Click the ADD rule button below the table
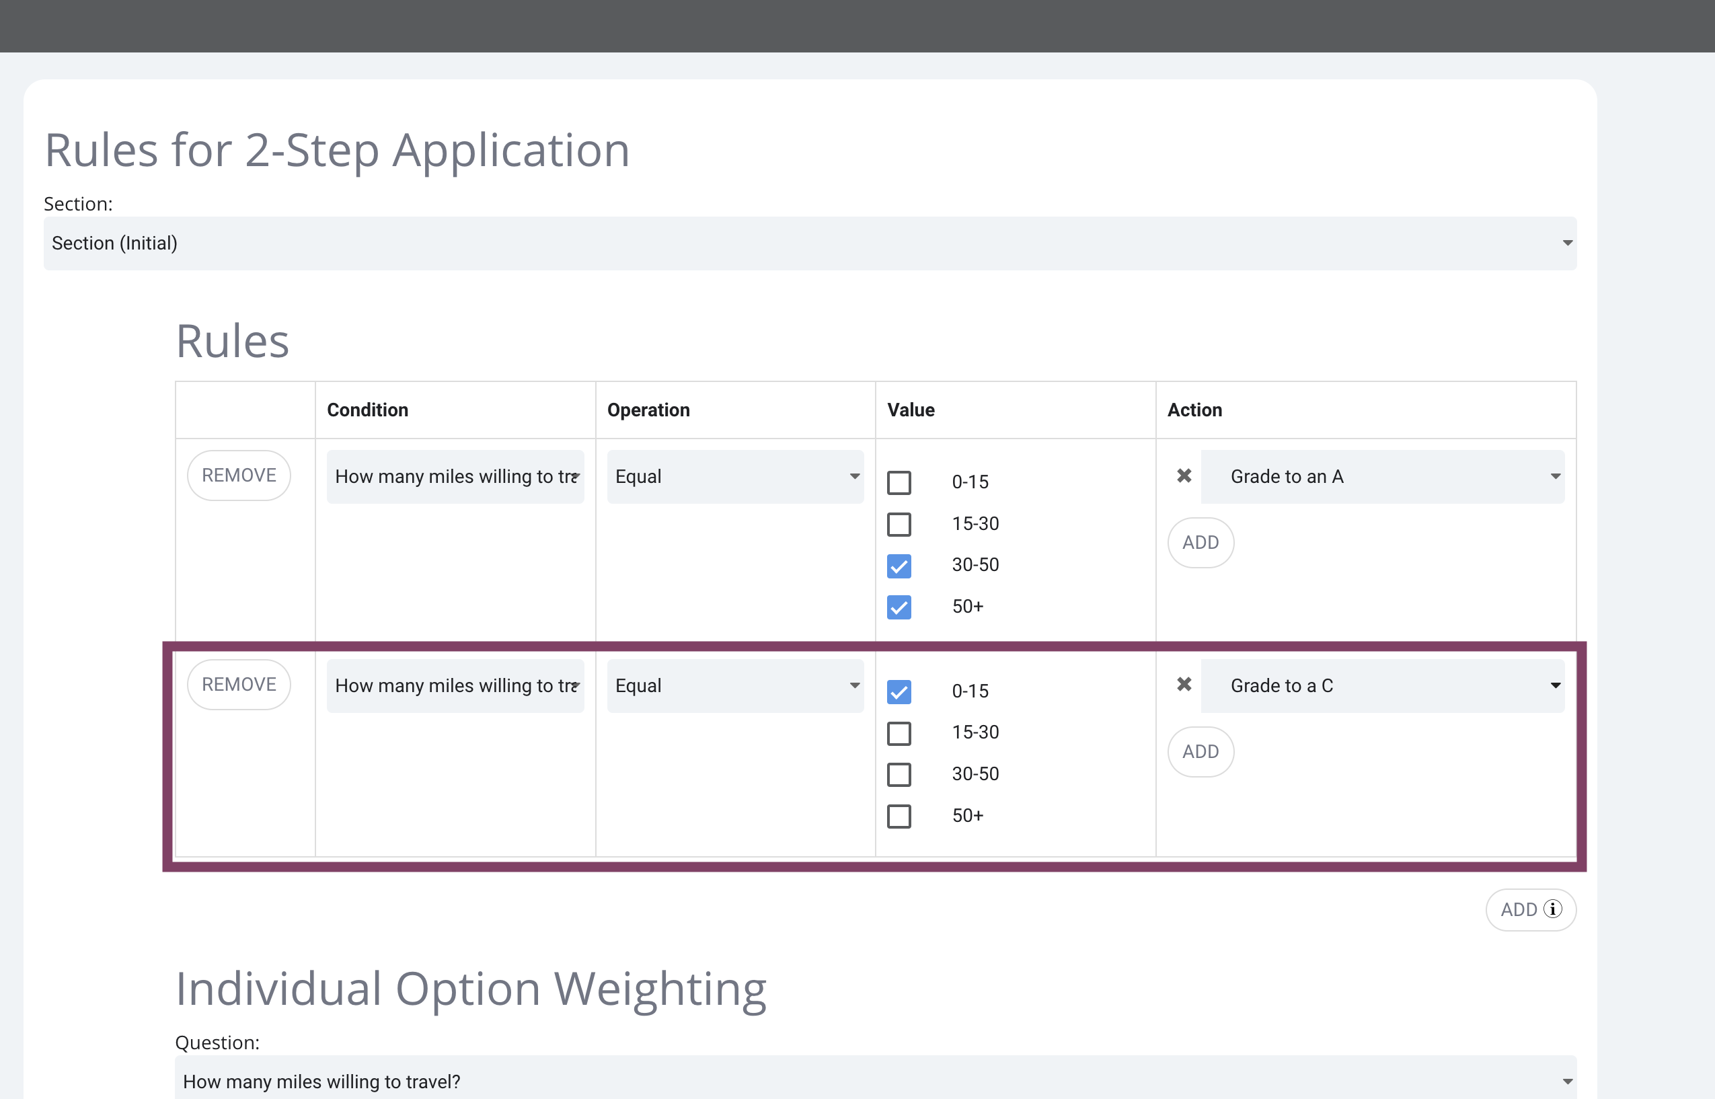Viewport: 1715px width, 1099px height. [1531, 909]
